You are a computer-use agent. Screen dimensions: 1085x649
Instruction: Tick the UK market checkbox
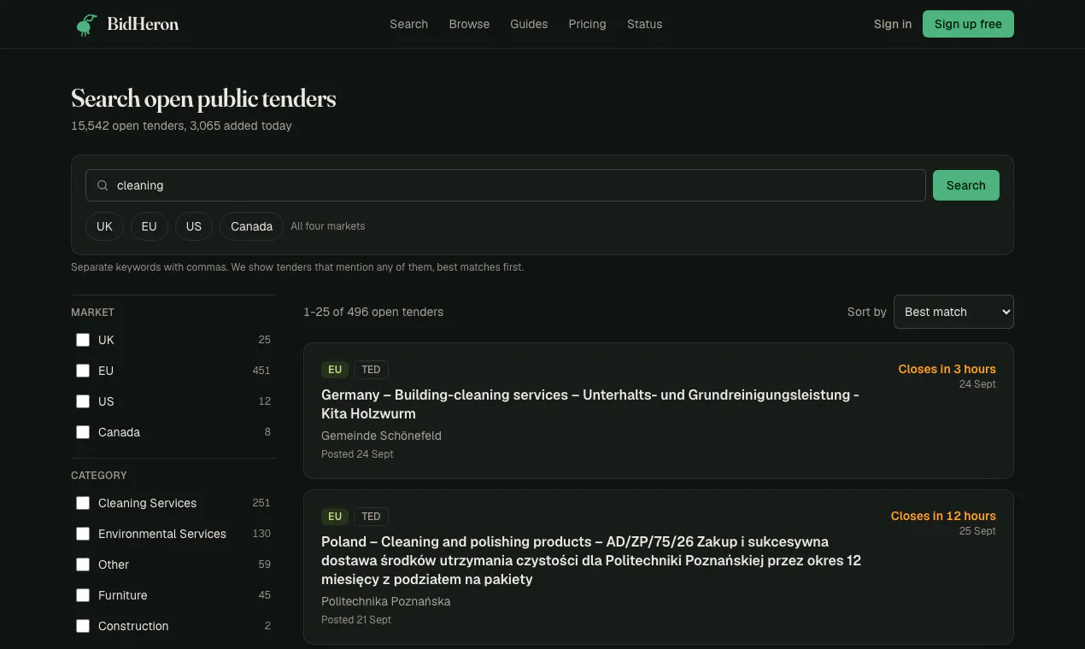click(83, 340)
